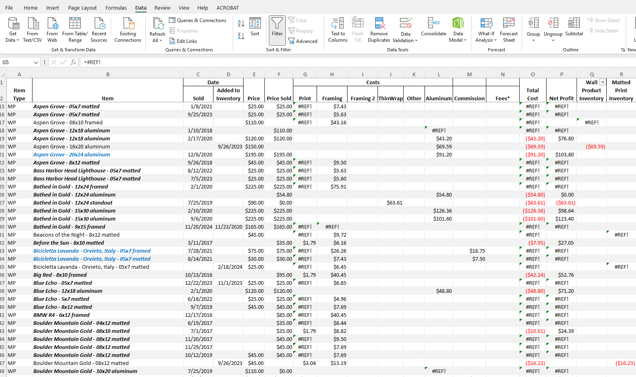Open Queries & Connections pane
The image size is (636, 377).
click(x=198, y=20)
